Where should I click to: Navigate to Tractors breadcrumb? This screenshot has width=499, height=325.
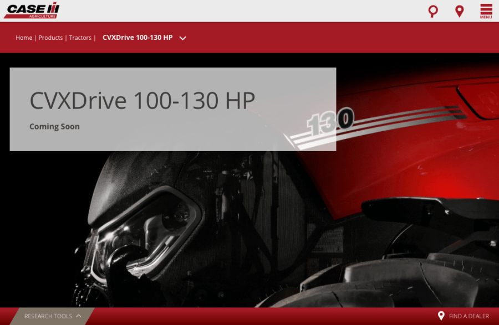(x=80, y=38)
